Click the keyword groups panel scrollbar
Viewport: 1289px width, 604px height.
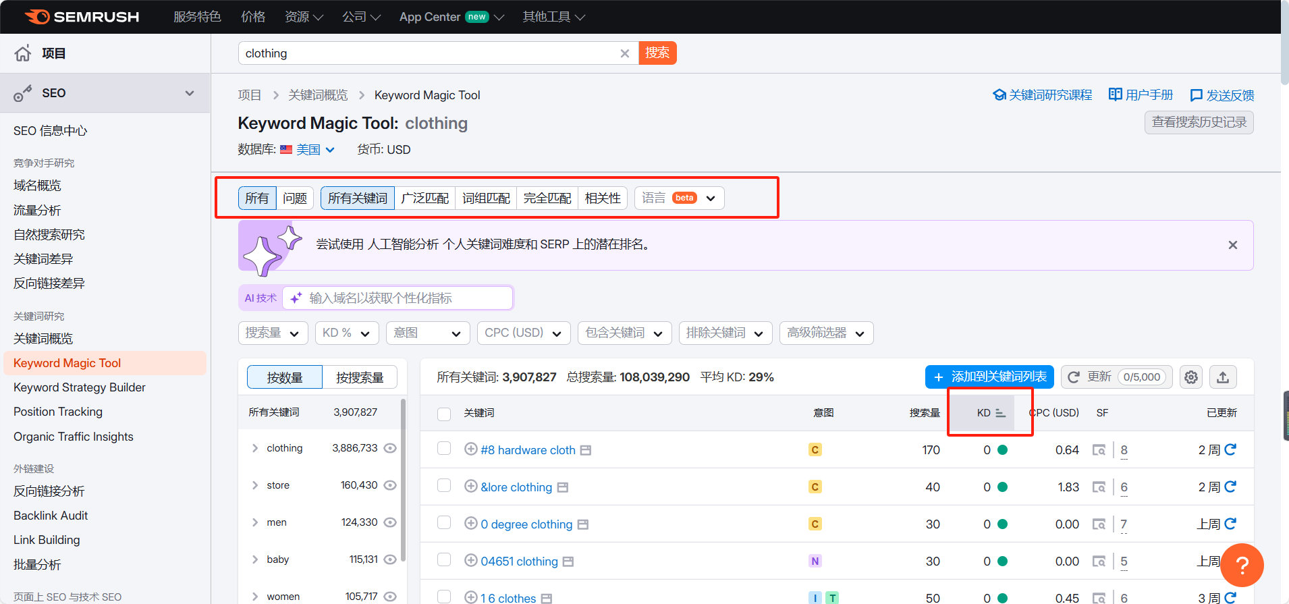point(403,481)
